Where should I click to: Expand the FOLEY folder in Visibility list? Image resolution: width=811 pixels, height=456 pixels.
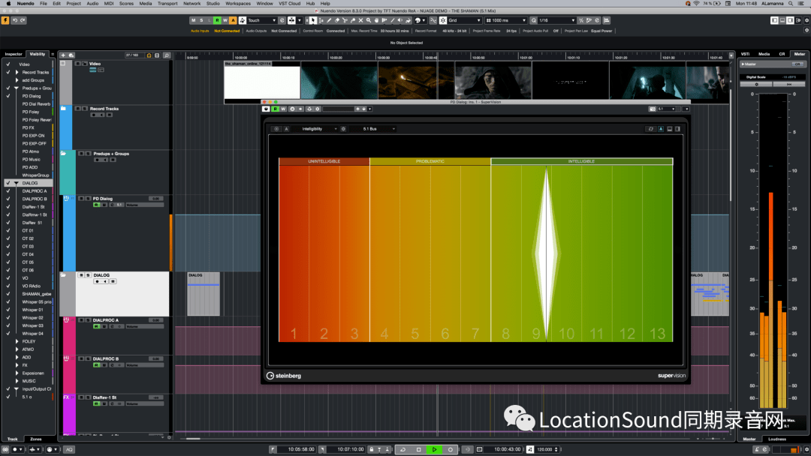pos(17,341)
